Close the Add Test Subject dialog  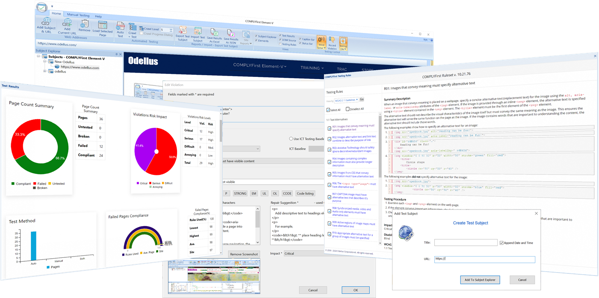click(537, 213)
